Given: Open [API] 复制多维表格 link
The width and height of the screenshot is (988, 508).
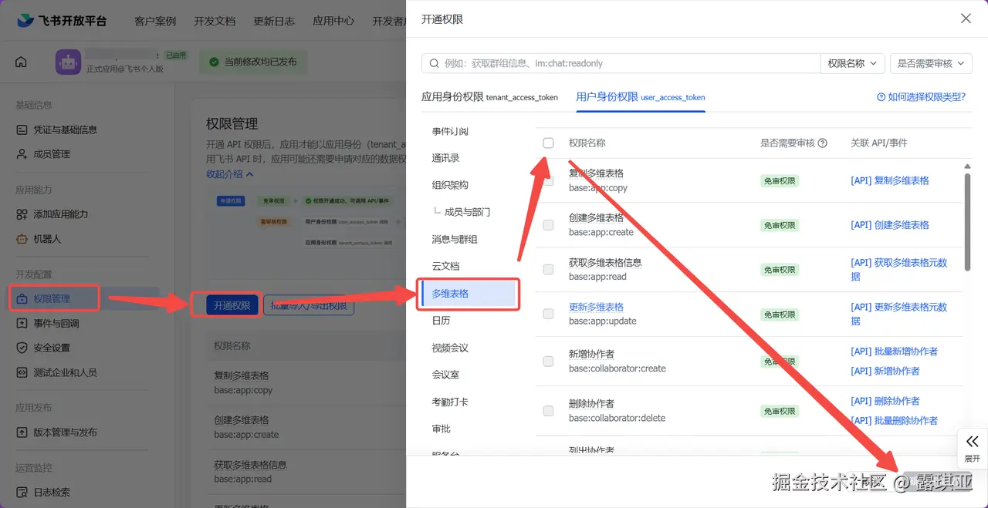Looking at the screenshot, I should click(890, 180).
